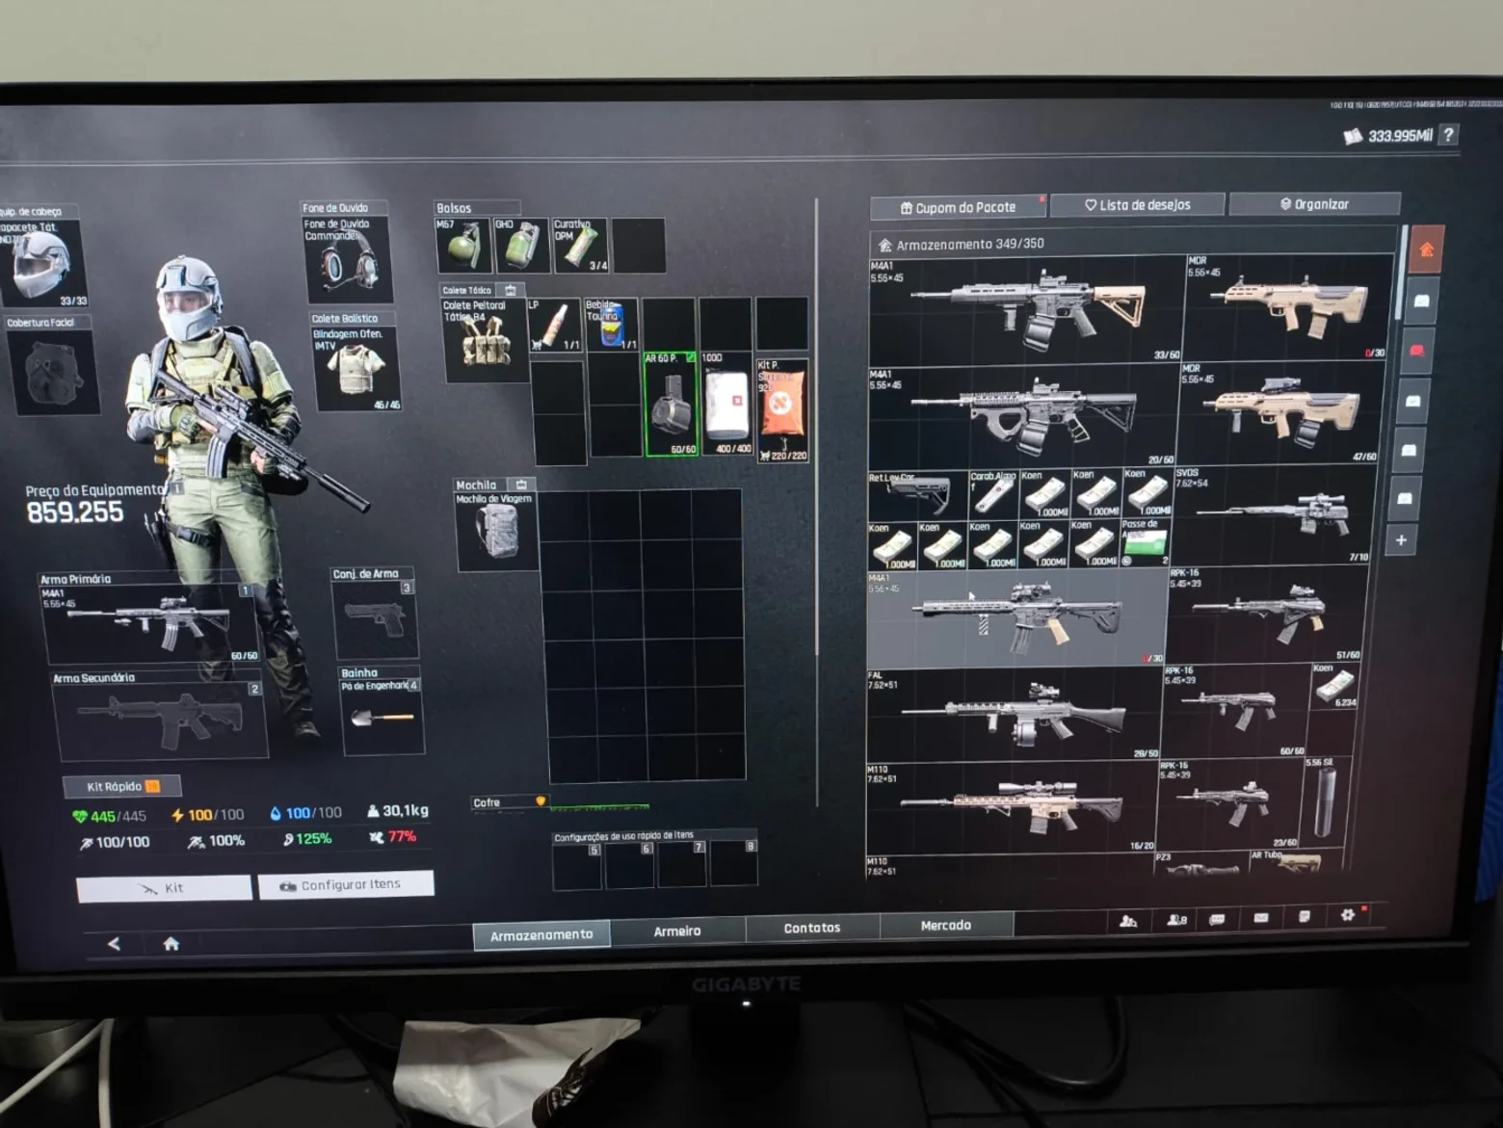Go back with the left arrow icon
The height and width of the screenshot is (1128, 1503).
coord(114,944)
